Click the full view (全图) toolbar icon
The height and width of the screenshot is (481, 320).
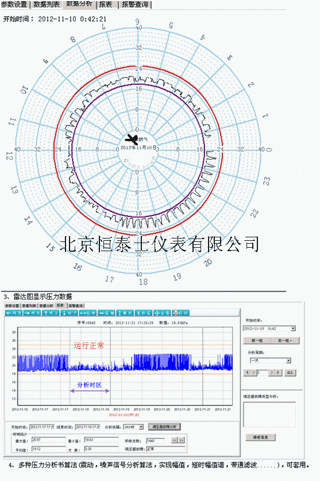tap(162, 313)
